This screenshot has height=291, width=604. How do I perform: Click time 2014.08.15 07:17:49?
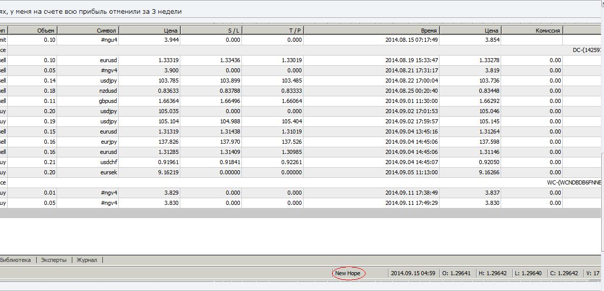click(411, 40)
